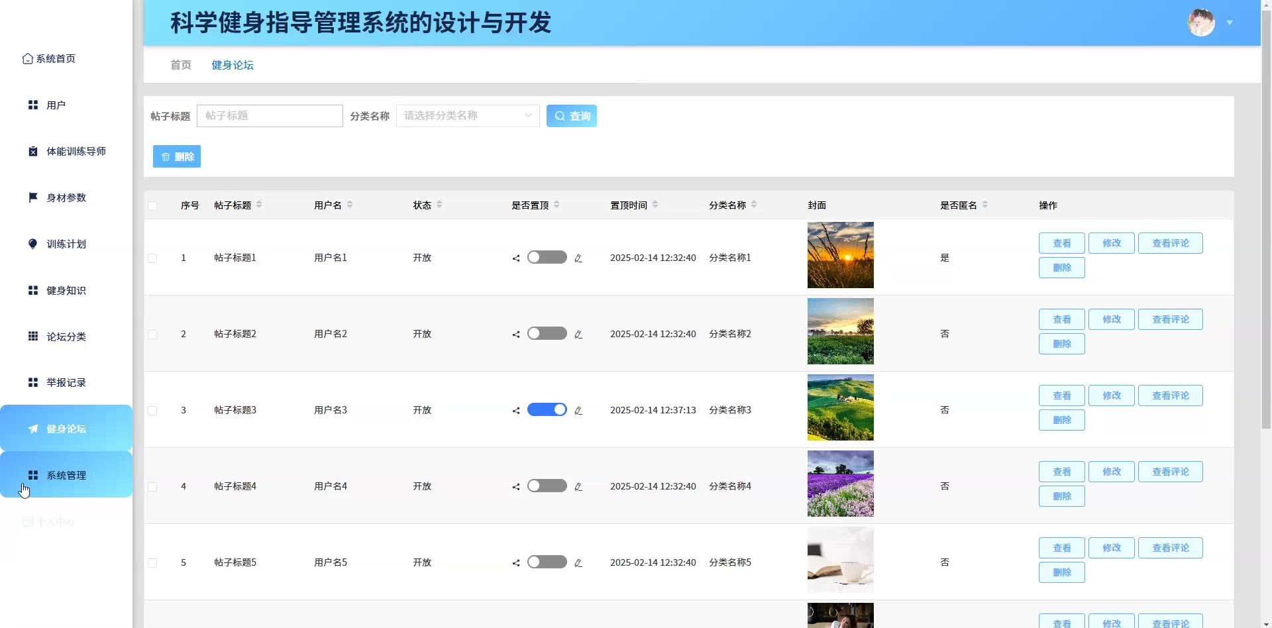The height and width of the screenshot is (628, 1272).
Task: Turn off the pinned toggle for 帖子标题3
Action: (x=547, y=410)
